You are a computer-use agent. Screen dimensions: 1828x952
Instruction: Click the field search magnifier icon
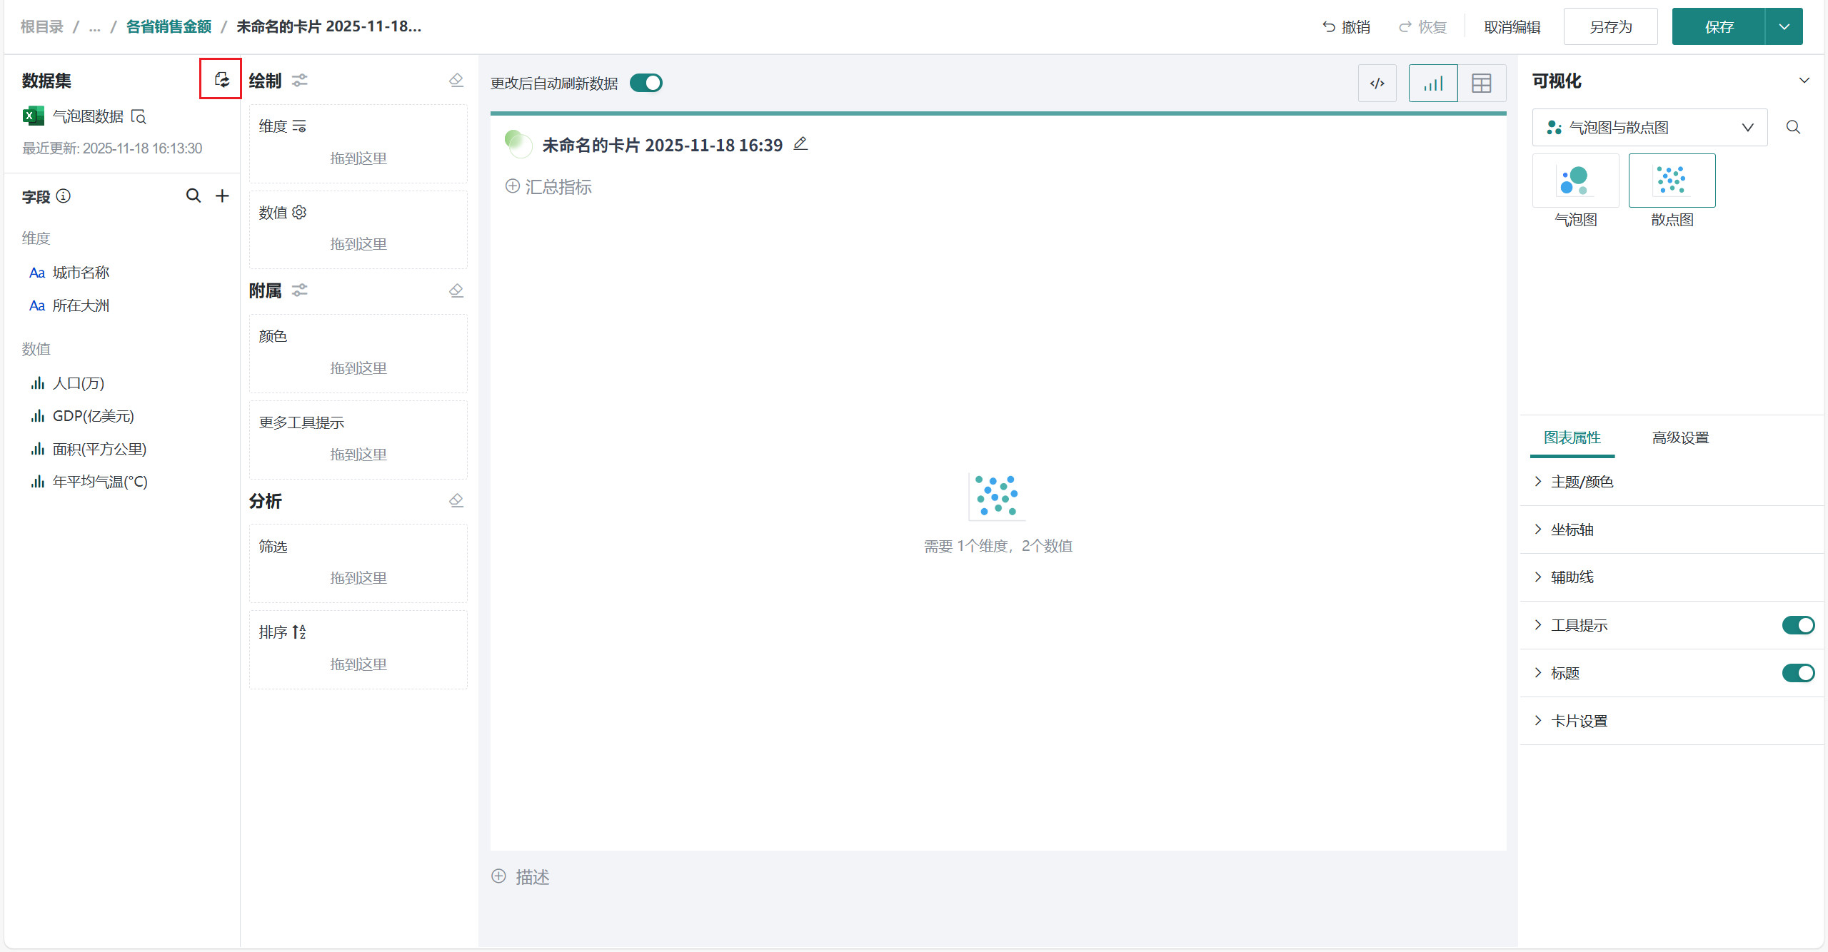(x=193, y=196)
